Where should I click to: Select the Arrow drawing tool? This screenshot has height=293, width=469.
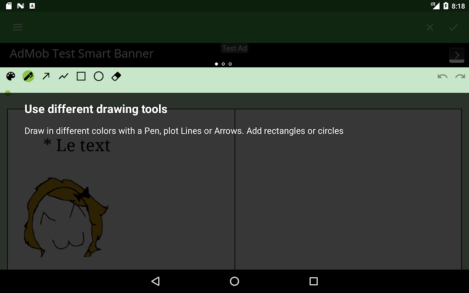[x=46, y=76]
